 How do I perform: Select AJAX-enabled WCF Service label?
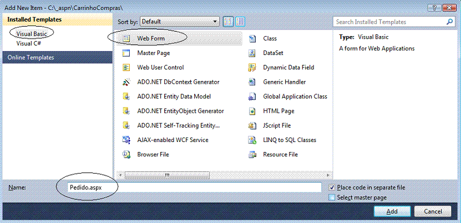point(173,140)
